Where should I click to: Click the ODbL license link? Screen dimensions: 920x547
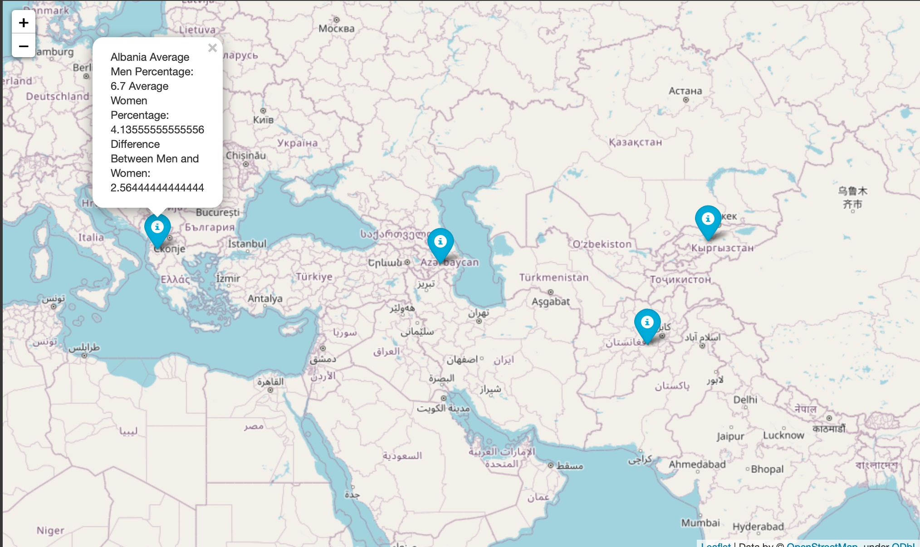point(903,544)
